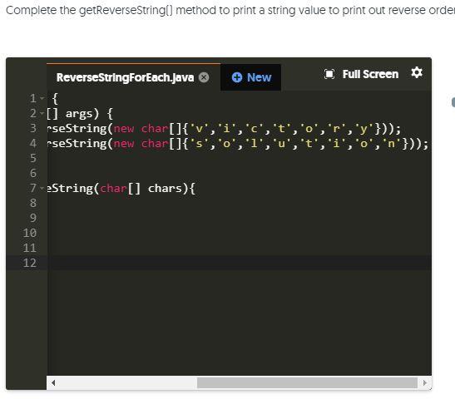Image resolution: width=455 pixels, height=404 pixels.
Task: Click the full screen square icon
Action: coord(329,74)
